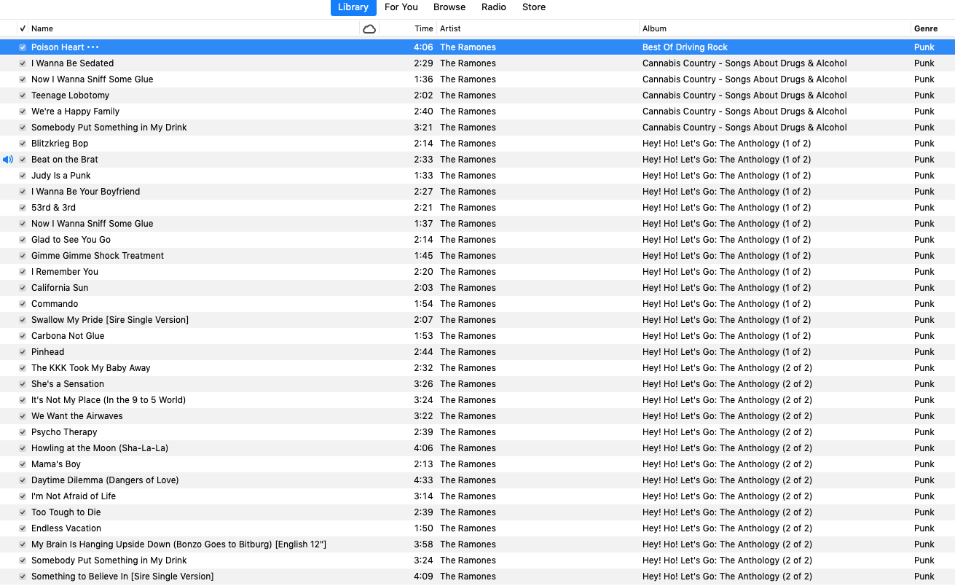This screenshot has height=586, width=955.
Task: Uncheck the Poison Heart song checkbox
Action: pos(23,47)
